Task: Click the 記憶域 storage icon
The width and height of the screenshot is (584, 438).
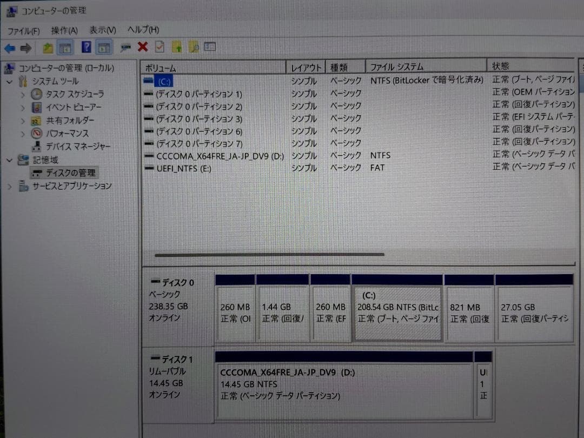Action: pyautogui.click(x=23, y=160)
